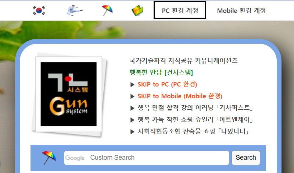This screenshot has height=173, width=294.
Task: Click the green home folder icon
Action: coord(137,10)
